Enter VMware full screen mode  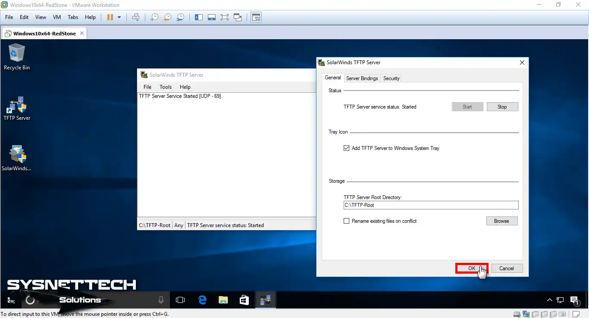[x=225, y=17]
